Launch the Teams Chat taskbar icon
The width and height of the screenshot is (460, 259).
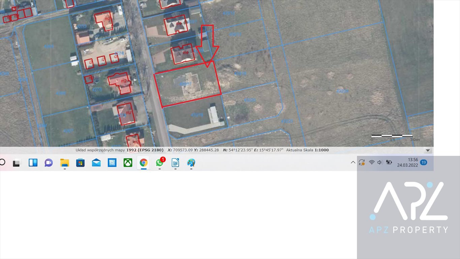49,163
